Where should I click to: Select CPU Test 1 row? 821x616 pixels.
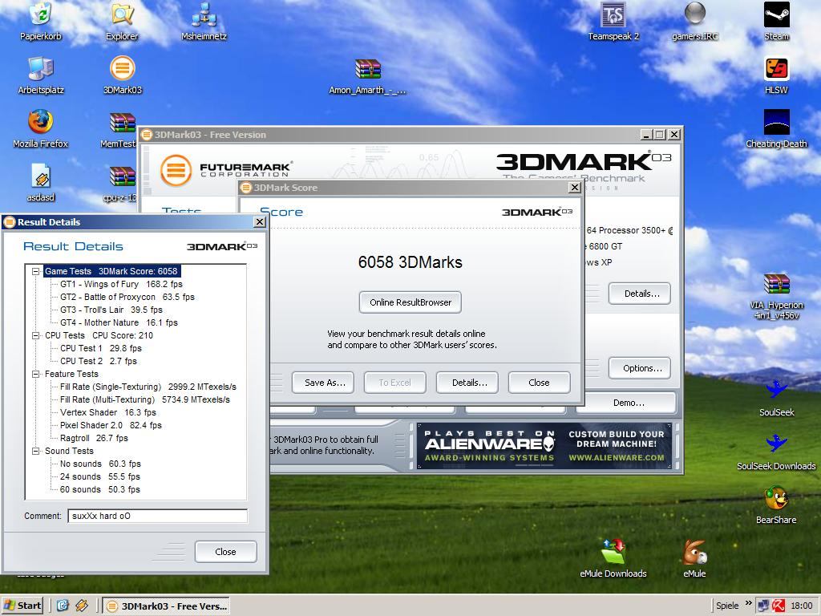click(x=100, y=348)
